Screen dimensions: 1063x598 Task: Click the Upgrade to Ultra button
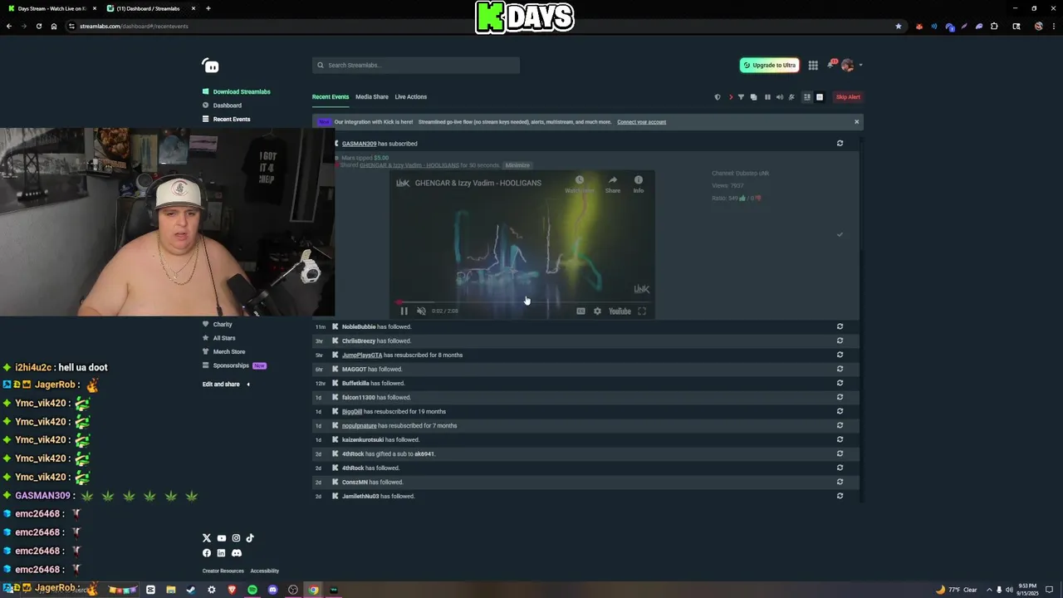point(770,66)
